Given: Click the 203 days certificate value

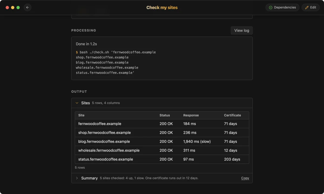Looking at the screenshot, I should (232, 159).
